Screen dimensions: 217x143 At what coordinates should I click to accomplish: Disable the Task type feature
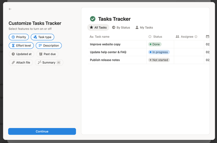42,37
